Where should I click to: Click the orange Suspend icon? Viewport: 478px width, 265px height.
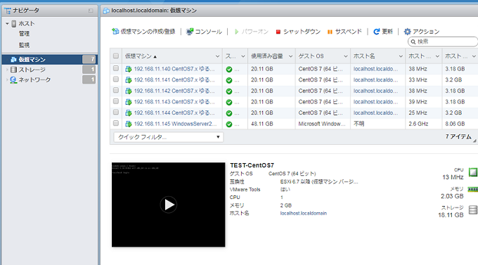[330, 32]
